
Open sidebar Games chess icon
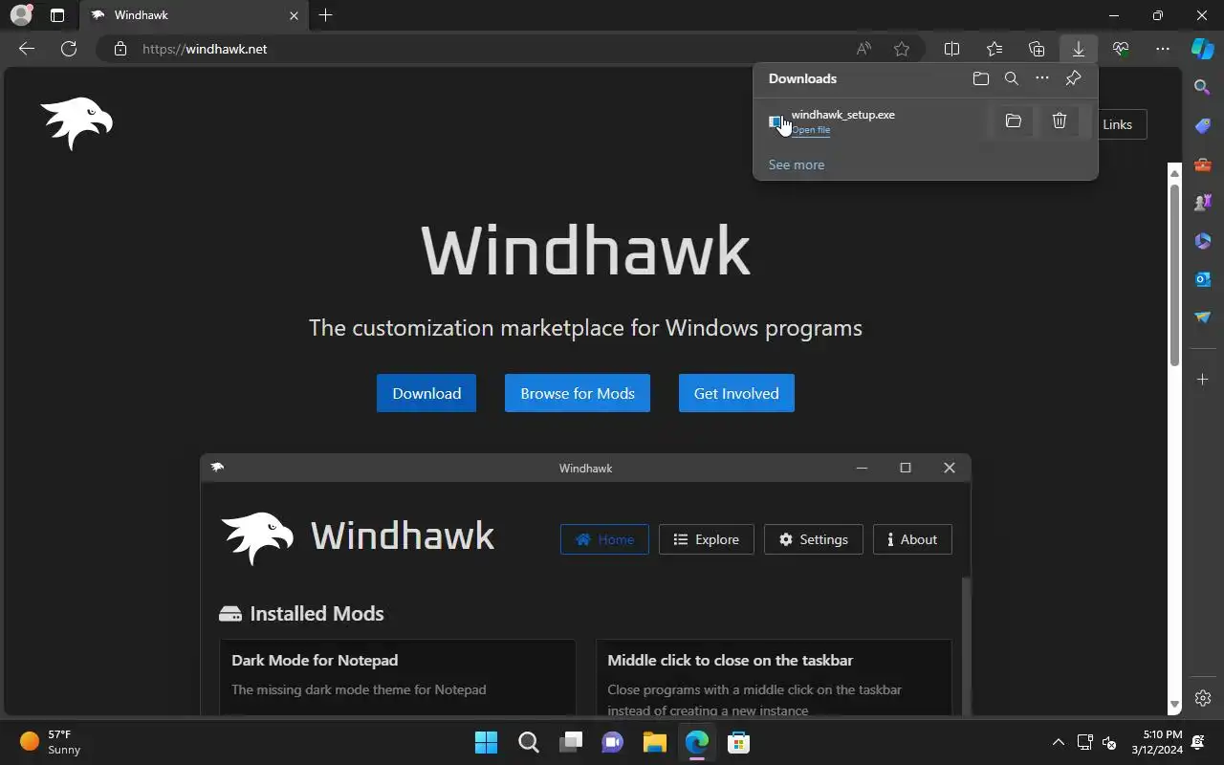[x=1203, y=203]
